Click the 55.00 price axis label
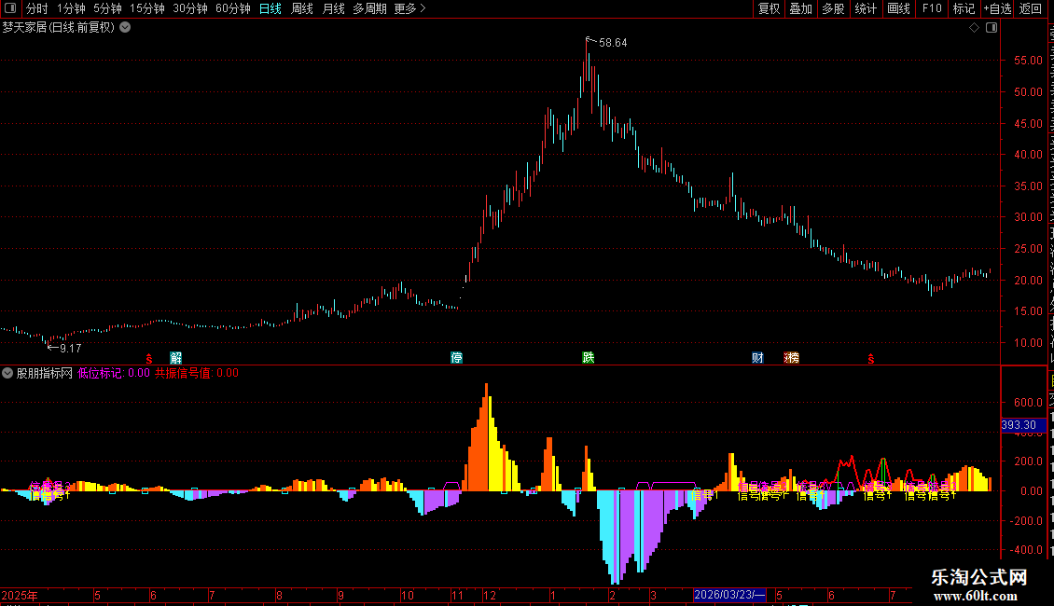This screenshot has height=606, width=1054. [x=1029, y=61]
